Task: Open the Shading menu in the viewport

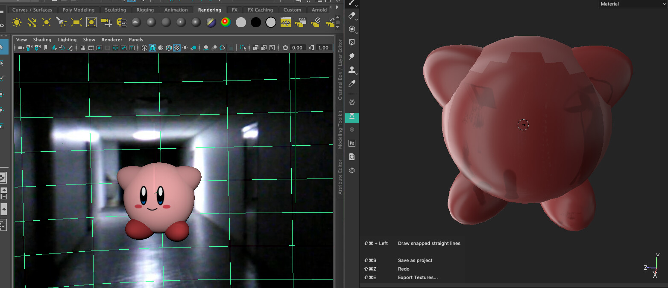Action: pyautogui.click(x=42, y=40)
